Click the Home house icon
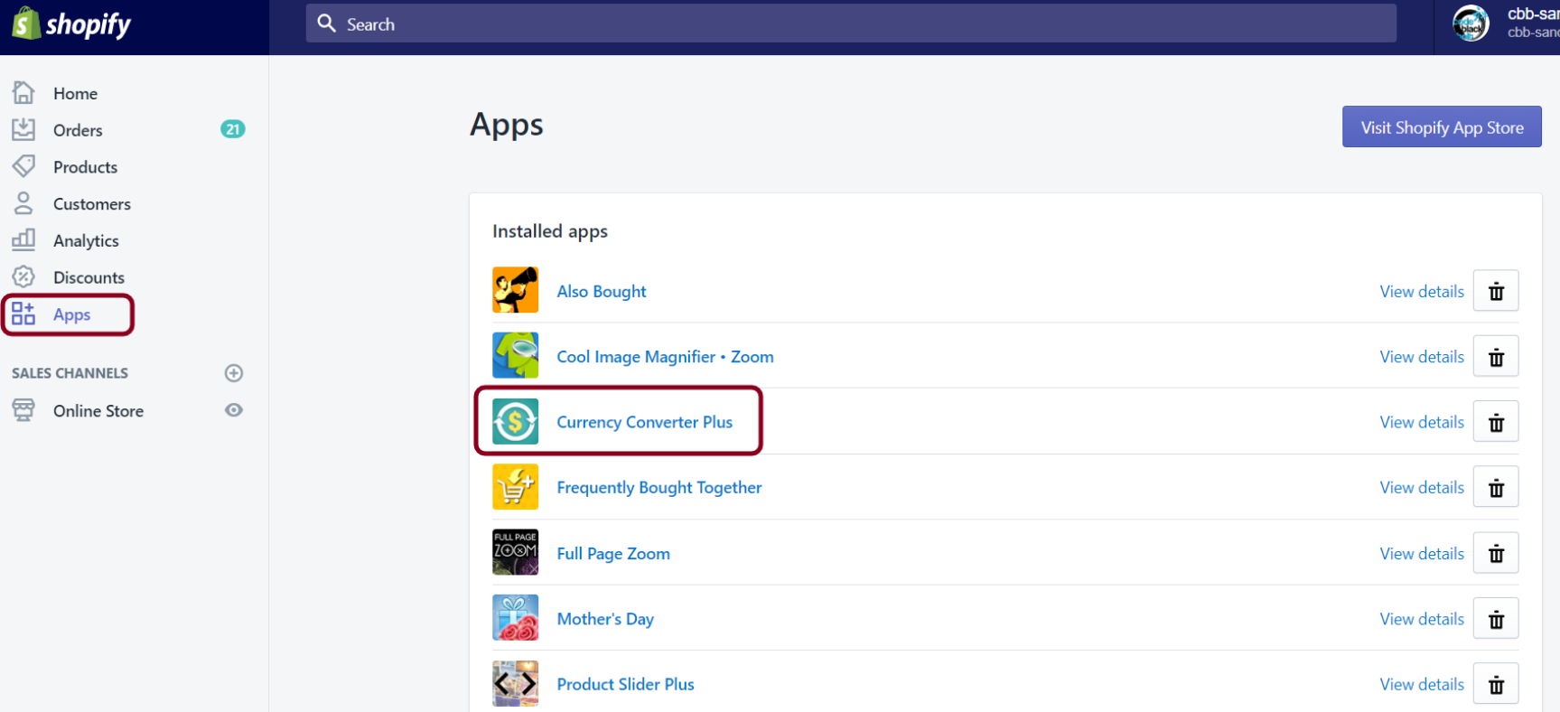Image resolution: width=1560 pixels, height=712 pixels. pyautogui.click(x=23, y=92)
